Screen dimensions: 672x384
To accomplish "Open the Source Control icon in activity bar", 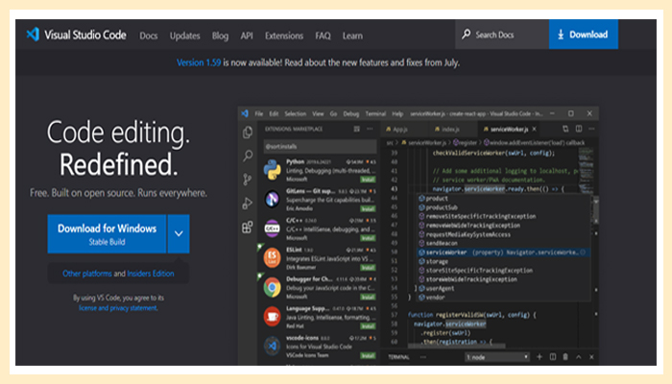I will point(248,180).
